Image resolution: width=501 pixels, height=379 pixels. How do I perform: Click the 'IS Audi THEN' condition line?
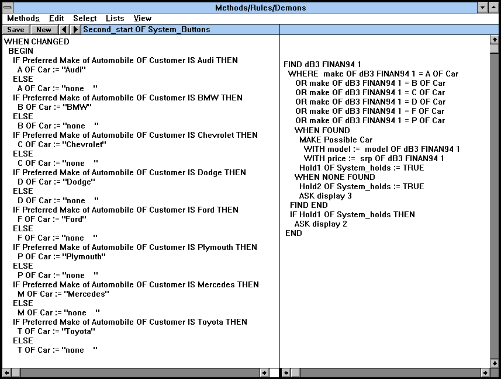click(125, 60)
